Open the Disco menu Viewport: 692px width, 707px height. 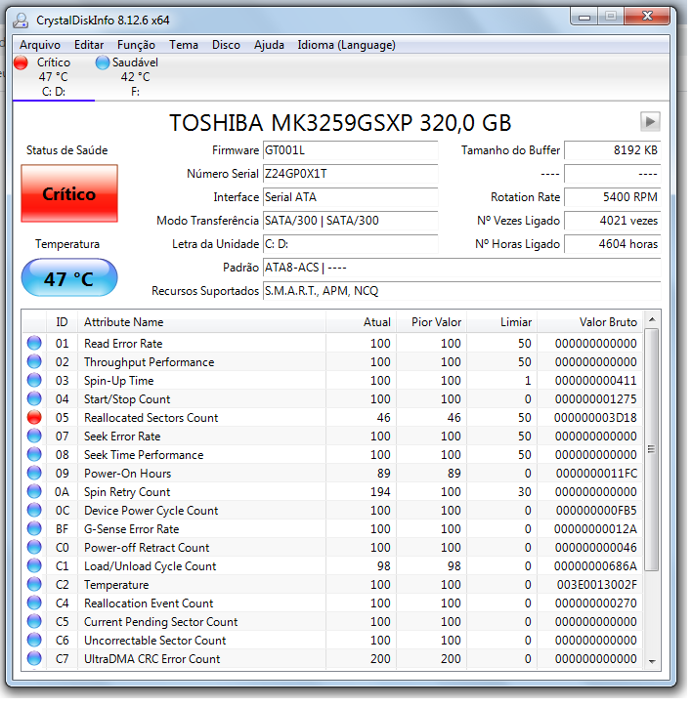point(227,45)
